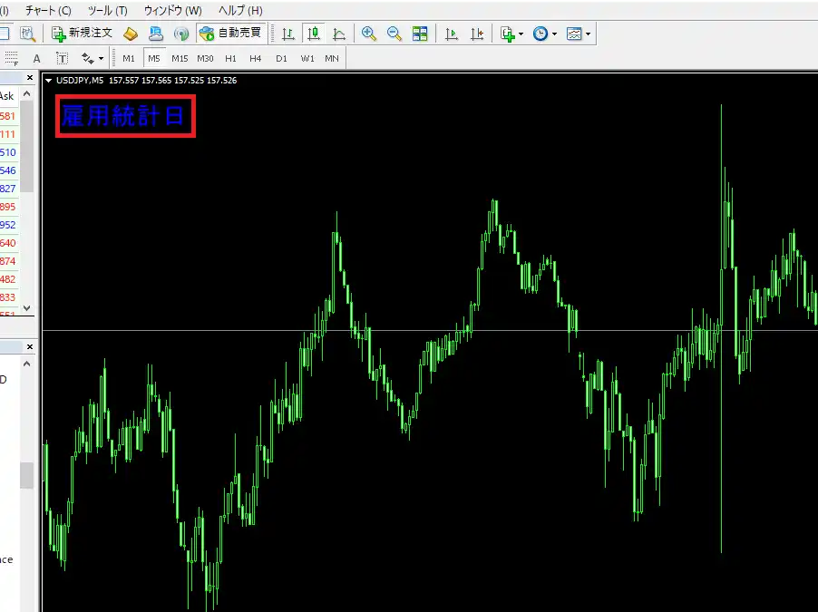
Task: Open the chart templates dropdown
Action: (x=578, y=34)
